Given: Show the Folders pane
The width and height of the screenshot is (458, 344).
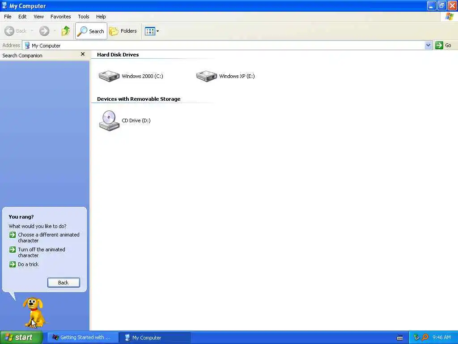Looking at the screenshot, I should pyautogui.click(x=123, y=31).
